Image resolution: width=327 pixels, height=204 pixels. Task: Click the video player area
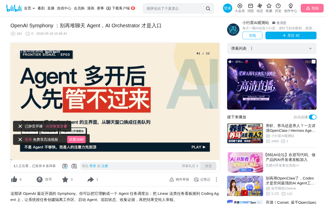[115, 101]
